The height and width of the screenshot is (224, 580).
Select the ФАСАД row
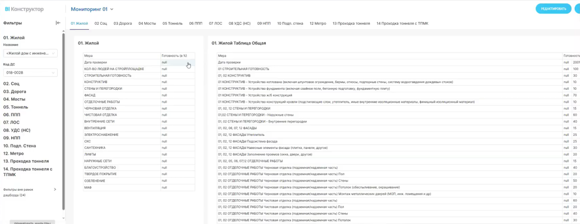tap(139, 95)
